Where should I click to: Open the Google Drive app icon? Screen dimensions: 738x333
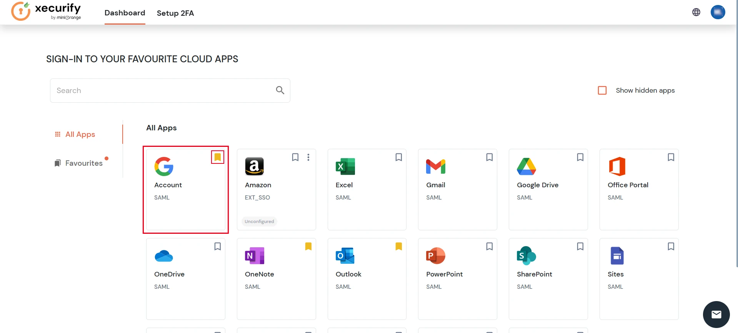pyautogui.click(x=526, y=166)
